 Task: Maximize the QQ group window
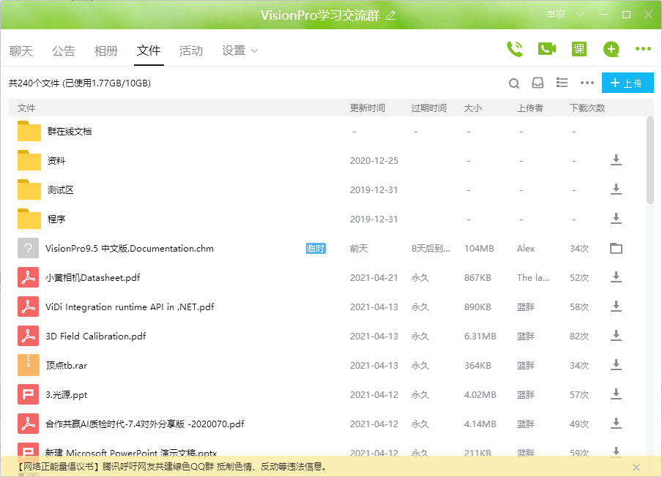tap(627, 15)
